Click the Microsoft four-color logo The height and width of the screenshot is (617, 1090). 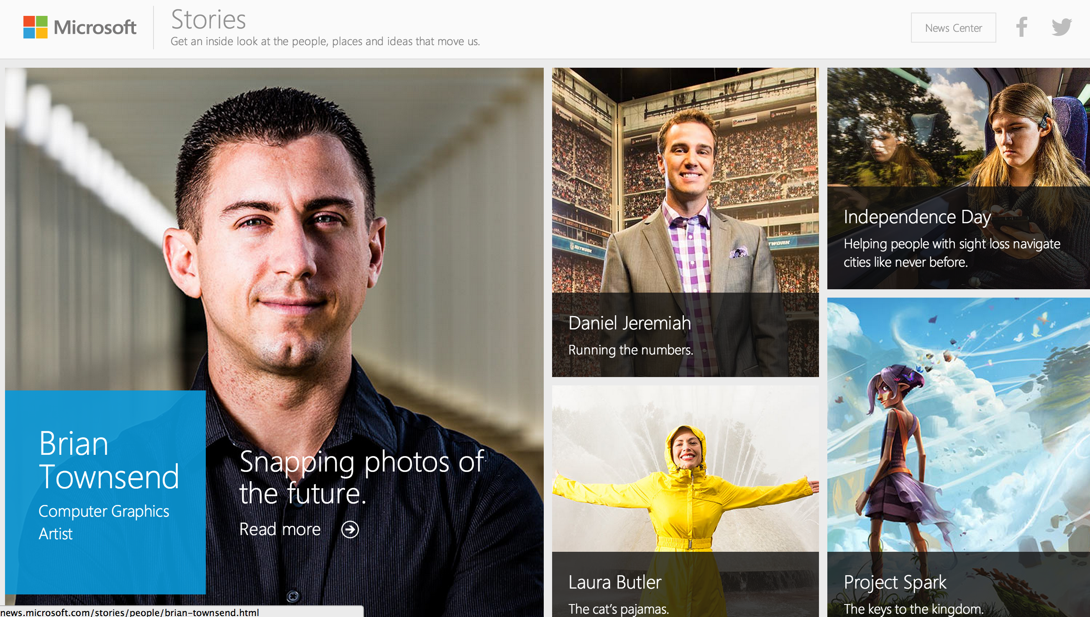click(35, 27)
